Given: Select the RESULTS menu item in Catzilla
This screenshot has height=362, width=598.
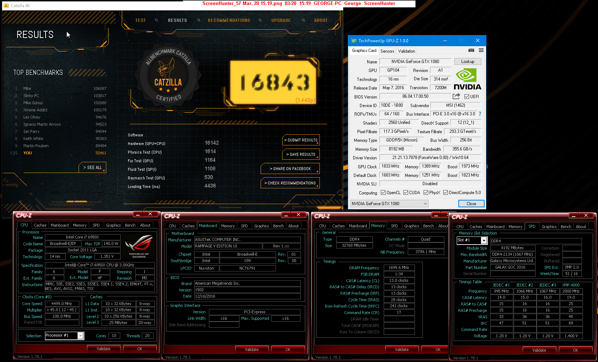Looking at the screenshot, I should (177, 20).
